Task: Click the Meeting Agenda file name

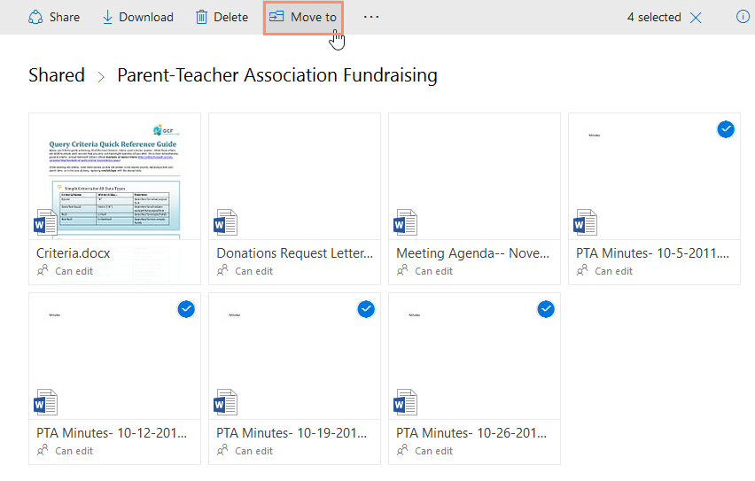Action: pyautogui.click(x=472, y=253)
